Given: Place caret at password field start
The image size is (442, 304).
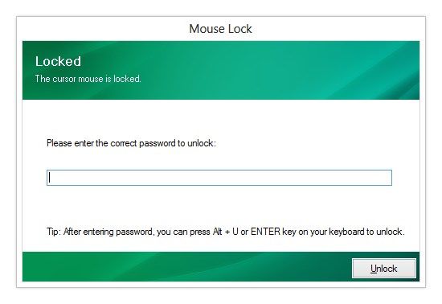Looking at the screenshot, I should coord(50,178).
